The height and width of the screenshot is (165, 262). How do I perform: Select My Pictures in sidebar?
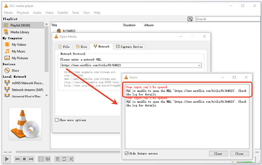[20, 58]
